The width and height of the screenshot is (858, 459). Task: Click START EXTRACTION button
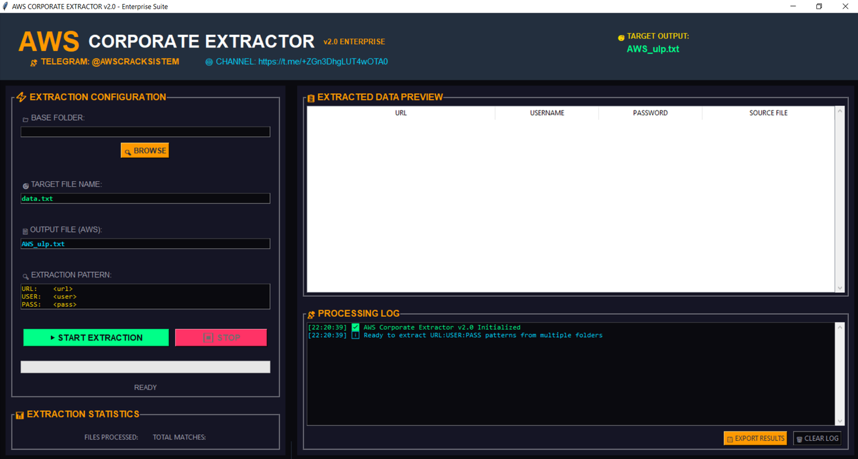(x=96, y=337)
